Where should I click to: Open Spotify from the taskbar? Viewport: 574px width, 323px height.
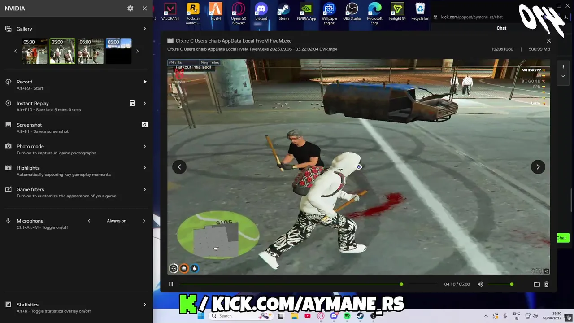point(347,316)
